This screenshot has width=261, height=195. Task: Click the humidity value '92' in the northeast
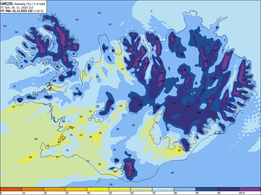217,27
